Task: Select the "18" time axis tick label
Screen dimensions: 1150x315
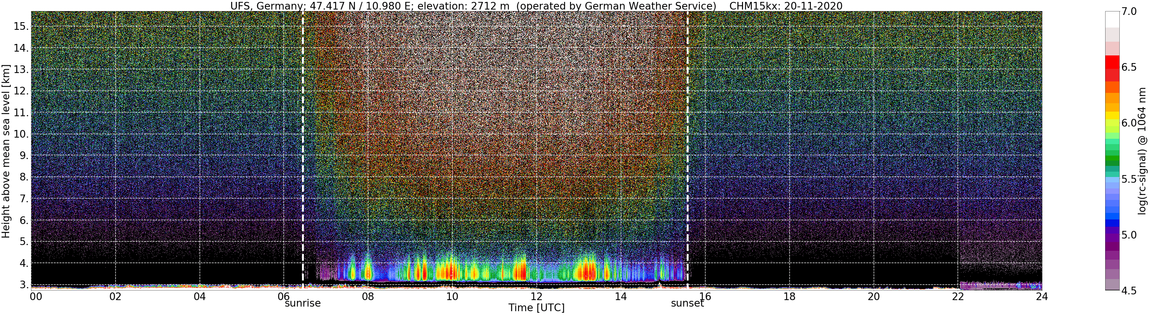Action: pyautogui.click(x=789, y=296)
